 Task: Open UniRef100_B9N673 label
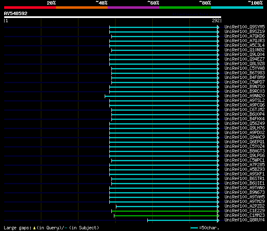(244, 193)
